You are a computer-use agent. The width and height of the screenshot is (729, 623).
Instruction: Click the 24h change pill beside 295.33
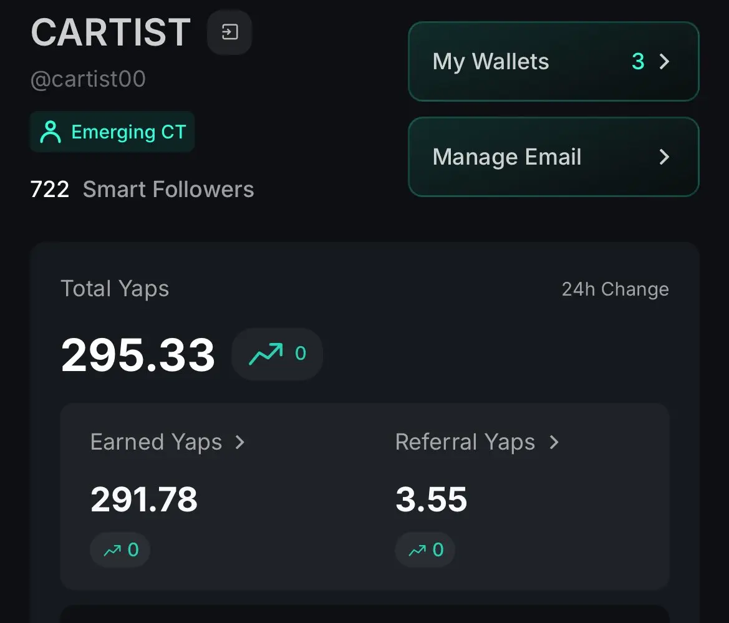277,354
